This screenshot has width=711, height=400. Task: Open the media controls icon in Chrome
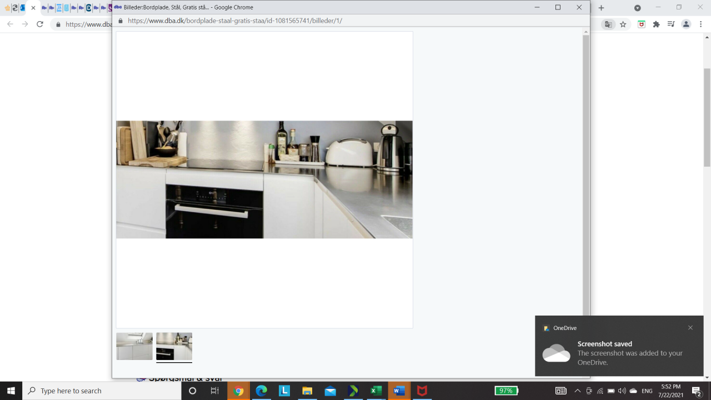tap(671, 24)
